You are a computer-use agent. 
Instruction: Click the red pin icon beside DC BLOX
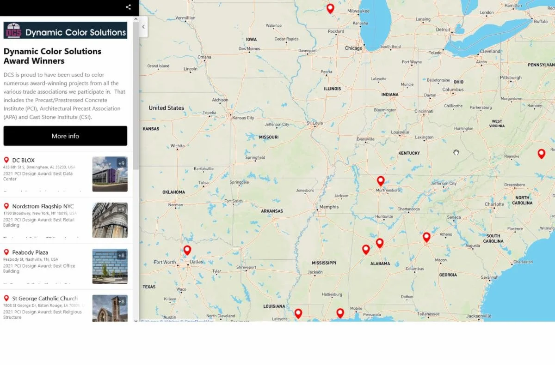tap(6, 160)
